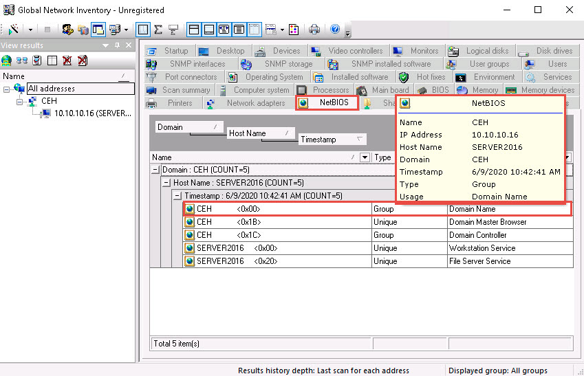Collapse the All addresses tree node
This screenshot has width=584, height=376.
pyautogui.click(x=6, y=89)
